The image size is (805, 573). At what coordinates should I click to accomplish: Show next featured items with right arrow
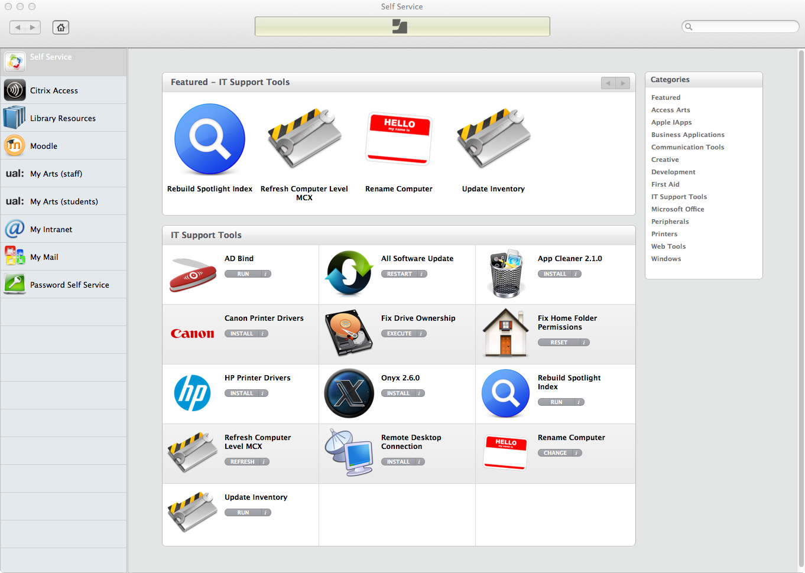click(x=623, y=83)
